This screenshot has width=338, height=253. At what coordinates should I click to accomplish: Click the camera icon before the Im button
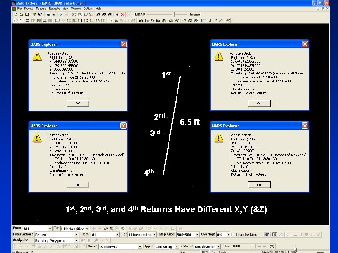pos(141,21)
